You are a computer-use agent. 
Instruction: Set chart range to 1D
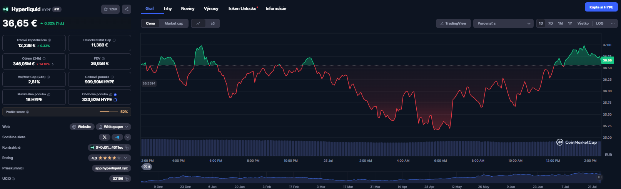pyautogui.click(x=541, y=23)
